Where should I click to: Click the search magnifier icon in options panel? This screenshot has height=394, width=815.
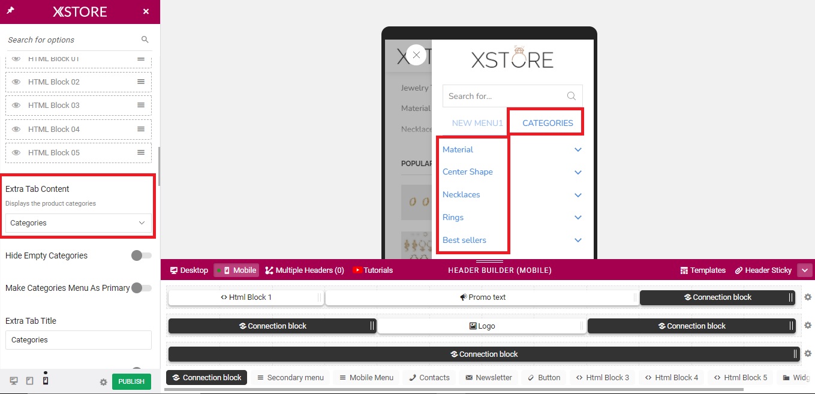coord(145,40)
